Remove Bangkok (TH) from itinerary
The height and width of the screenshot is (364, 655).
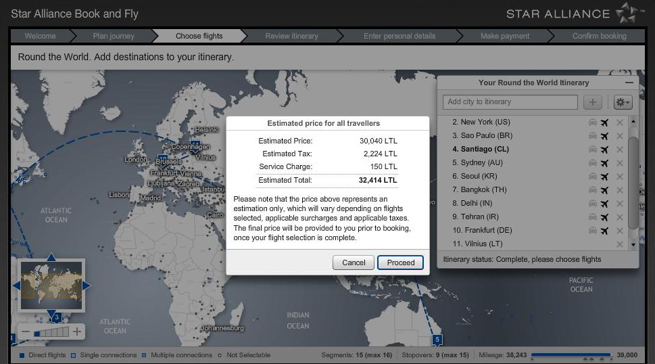click(619, 190)
